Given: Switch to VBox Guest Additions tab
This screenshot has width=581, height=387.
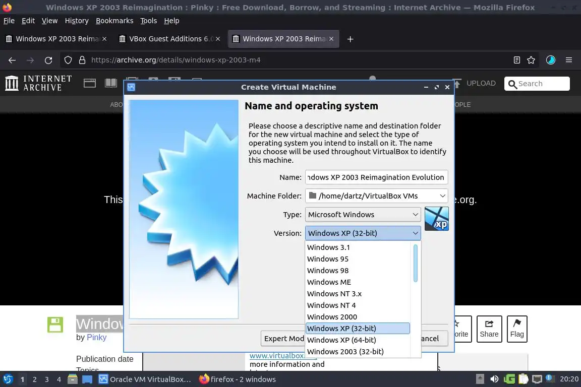Looking at the screenshot, I should coord(169,39).
